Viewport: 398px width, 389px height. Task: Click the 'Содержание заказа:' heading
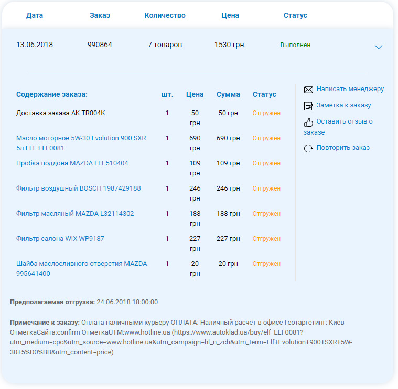(52, 94)
